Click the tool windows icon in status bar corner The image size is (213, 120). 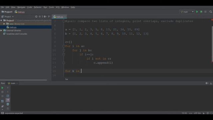click(2, 113)
